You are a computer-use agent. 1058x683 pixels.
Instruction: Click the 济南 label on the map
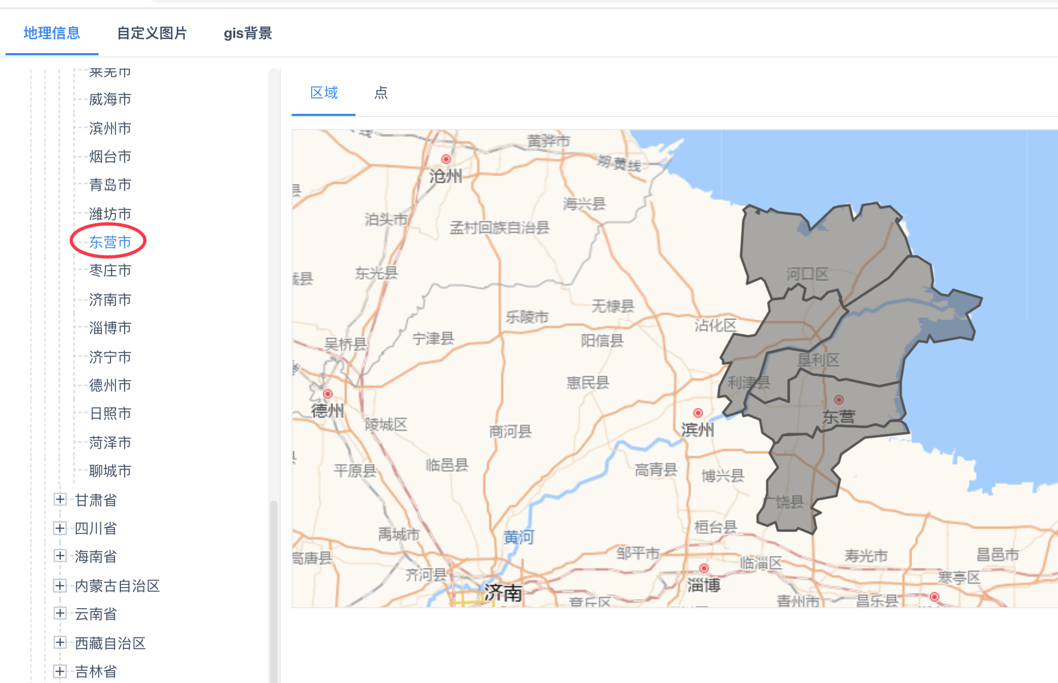503,593
